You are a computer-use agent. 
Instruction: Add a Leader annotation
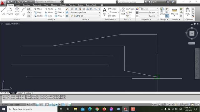coord(112,12)
